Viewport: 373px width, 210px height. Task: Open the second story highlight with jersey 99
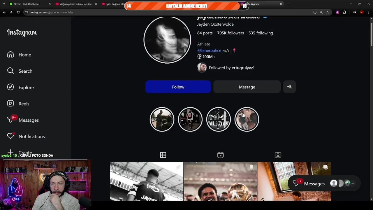[190, 119]
